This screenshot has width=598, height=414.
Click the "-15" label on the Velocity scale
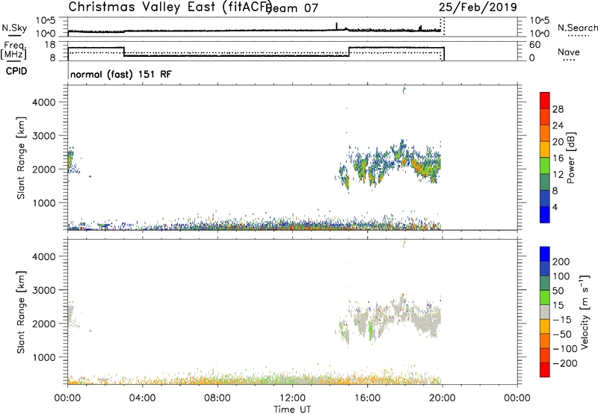tap(562, 320)
